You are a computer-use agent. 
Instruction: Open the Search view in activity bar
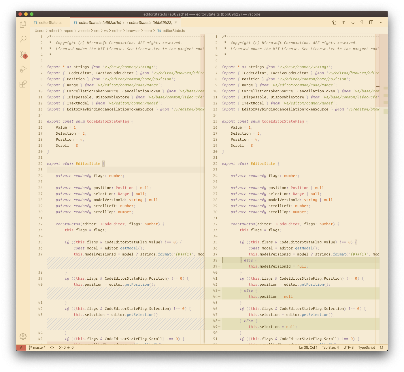coord(23,39)
